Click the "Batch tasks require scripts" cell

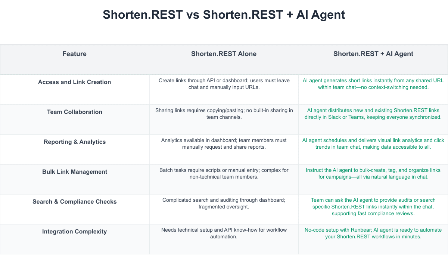(x=224, y=173)
